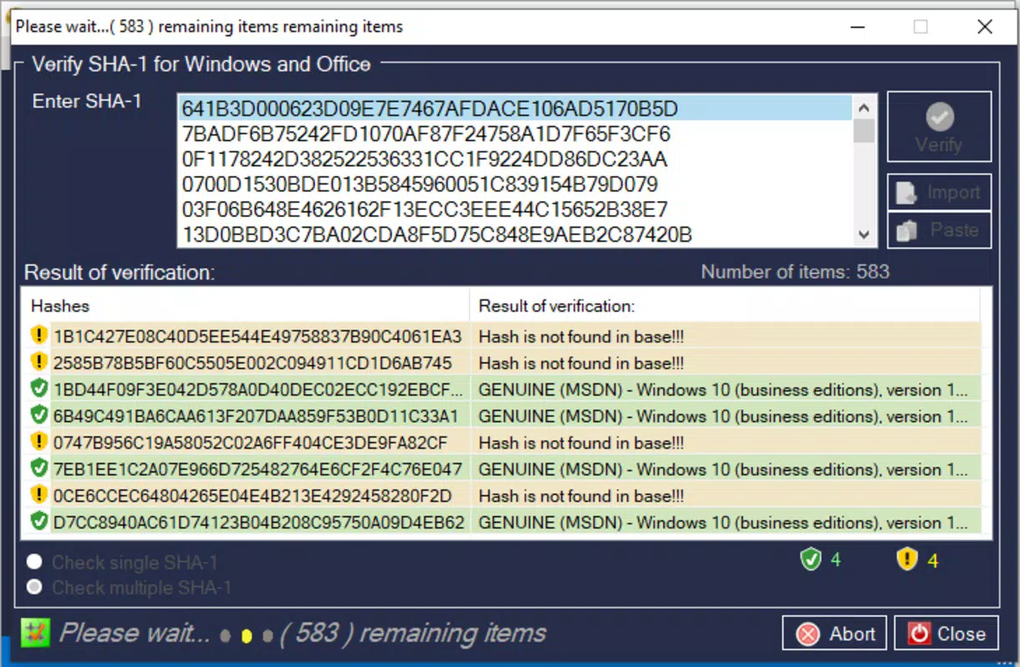Click the green genuine shield beside hash 1BD44F09F3E042D578A0D40DEC02ECC192EBCF
This screenshot has width=1020, height=667.
[x=38, y=389]
